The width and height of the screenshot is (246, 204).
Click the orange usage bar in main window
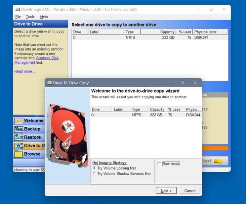point(215,148)
